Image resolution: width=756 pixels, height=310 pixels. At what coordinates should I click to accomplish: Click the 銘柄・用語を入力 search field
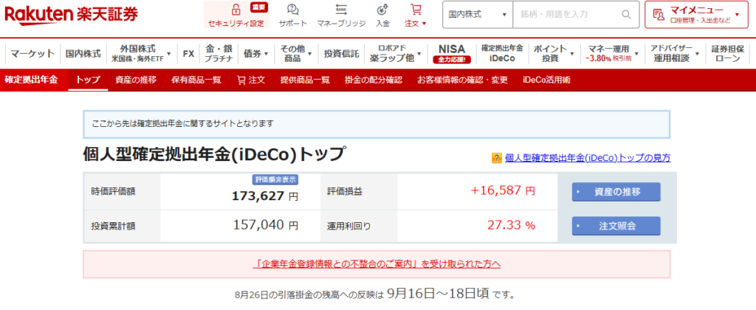tap(566, 14)
